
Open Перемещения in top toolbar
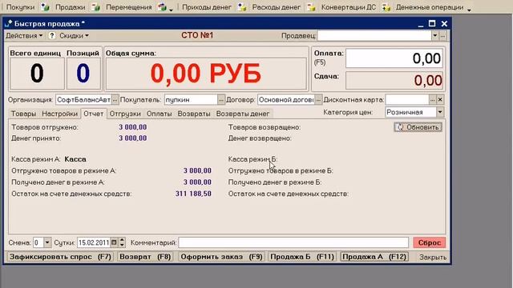pyautogui.click(x=128, y=7)
